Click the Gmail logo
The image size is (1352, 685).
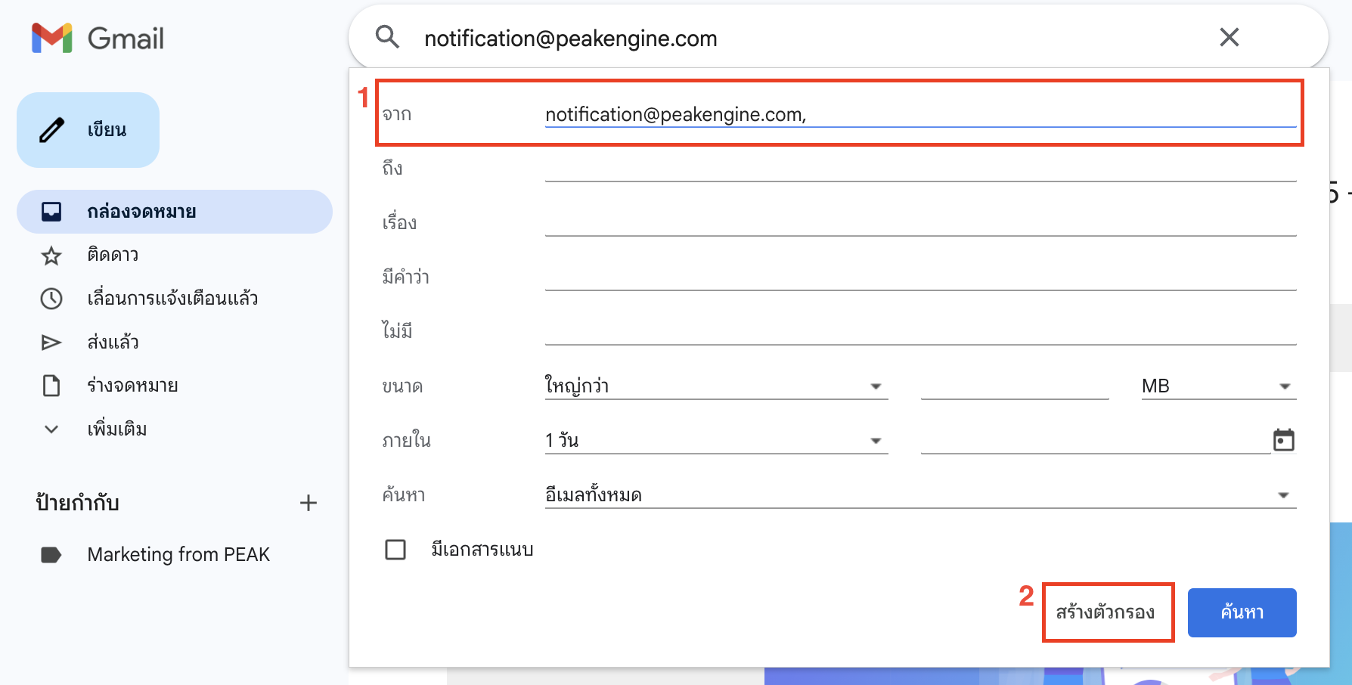tap(98, 38)
